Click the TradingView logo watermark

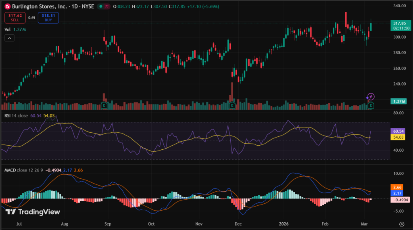click(33, 212)
